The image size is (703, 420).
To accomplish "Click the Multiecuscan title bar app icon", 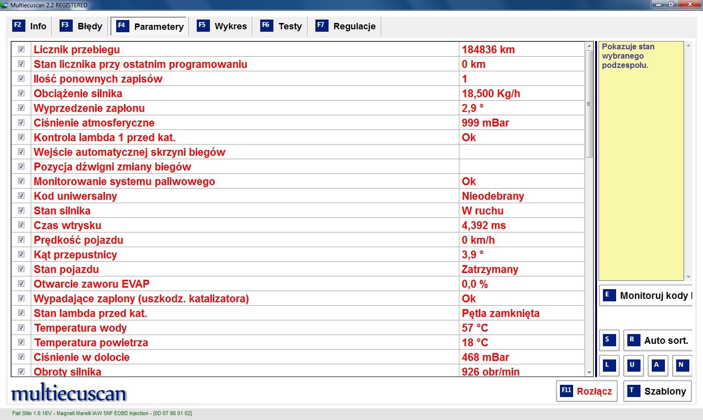I will [4, 5].
